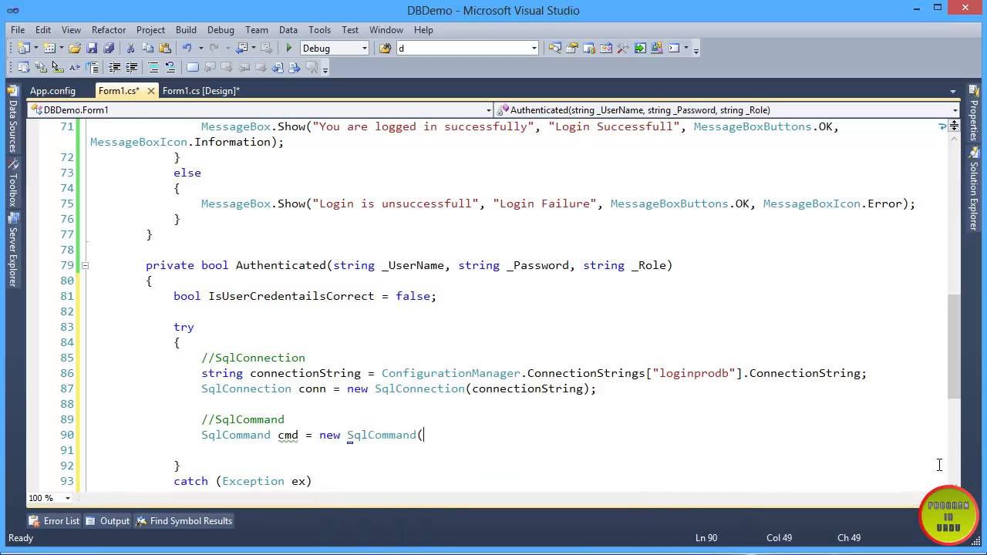The width and height of the screenshot is (987, 555).
Task: Open Properties Window toolbar icon
Action: (x=572, y=48)
